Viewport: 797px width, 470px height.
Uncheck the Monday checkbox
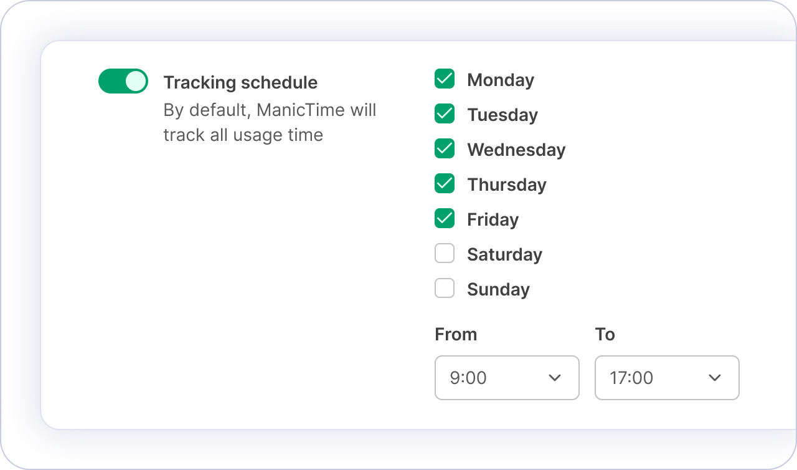pyautogui.click(x=445, y=79)
